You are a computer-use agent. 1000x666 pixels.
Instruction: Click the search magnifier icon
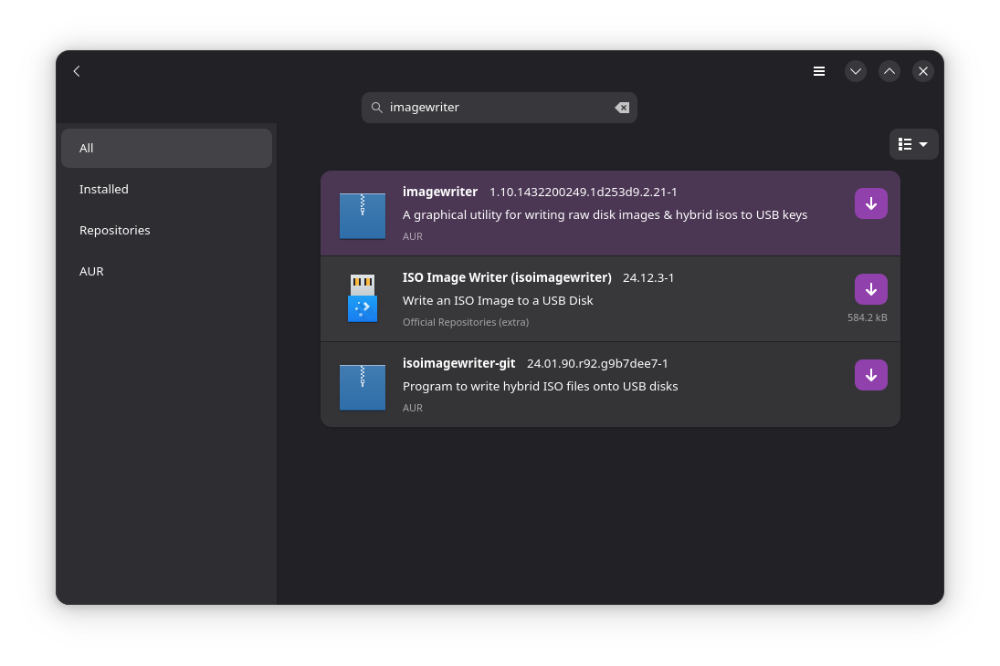coord(377,108)
